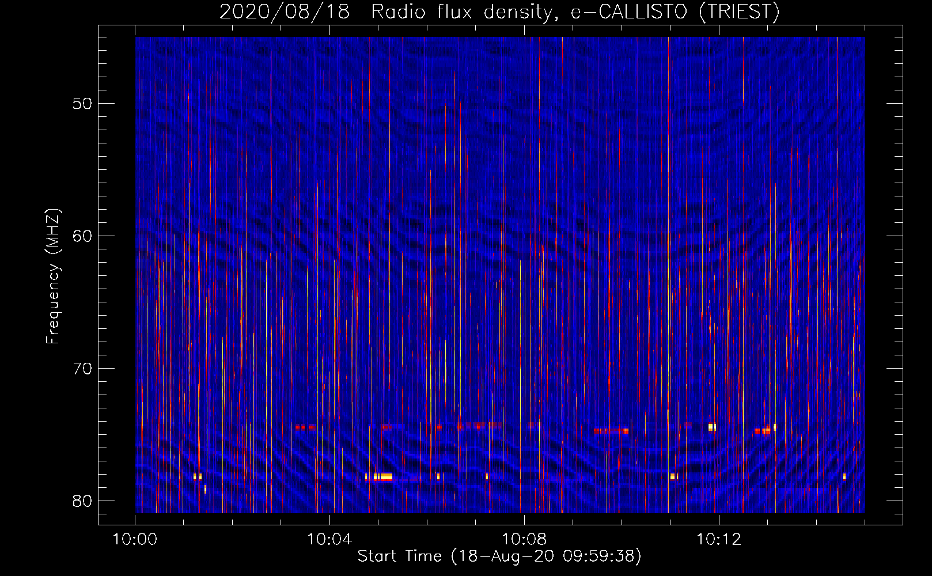Click the '10:00' time tick label

pyautogui.click(x=135, y=540)
